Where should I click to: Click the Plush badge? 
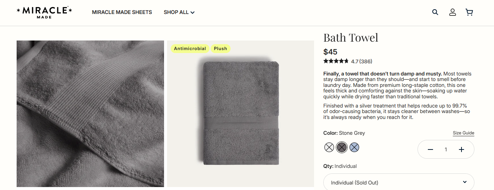pos(221,49)
